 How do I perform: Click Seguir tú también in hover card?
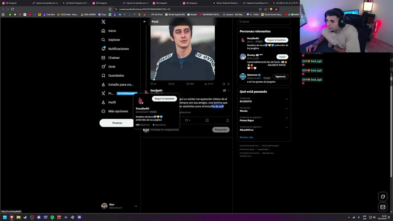click(164, 99)
